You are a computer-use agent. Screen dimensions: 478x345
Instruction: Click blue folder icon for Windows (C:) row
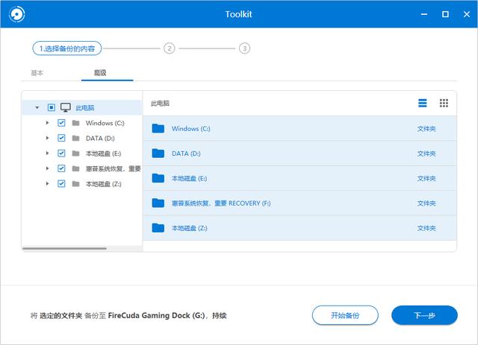coord(158,128)
